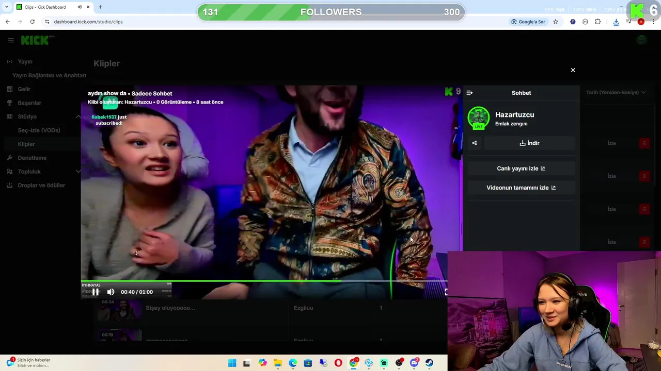Open Canlı yayını izle link
This screenshot has width=661, height=371.
point(521,168)
